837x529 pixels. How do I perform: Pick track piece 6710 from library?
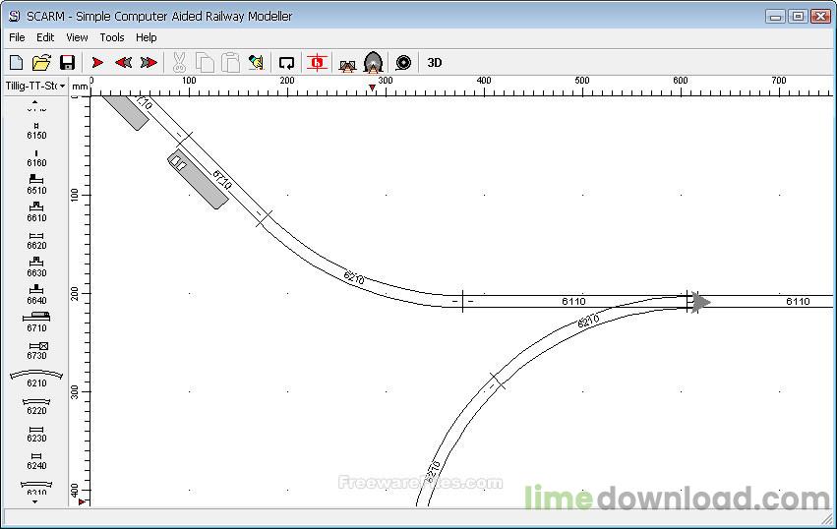pyautogui.click(x=36, y=321)
